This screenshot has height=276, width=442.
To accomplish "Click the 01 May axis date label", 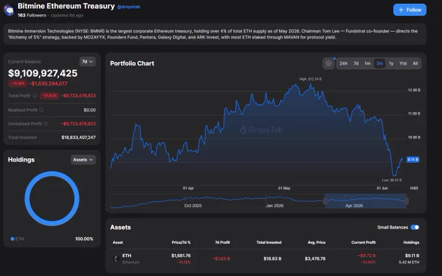I will [284, 188].
